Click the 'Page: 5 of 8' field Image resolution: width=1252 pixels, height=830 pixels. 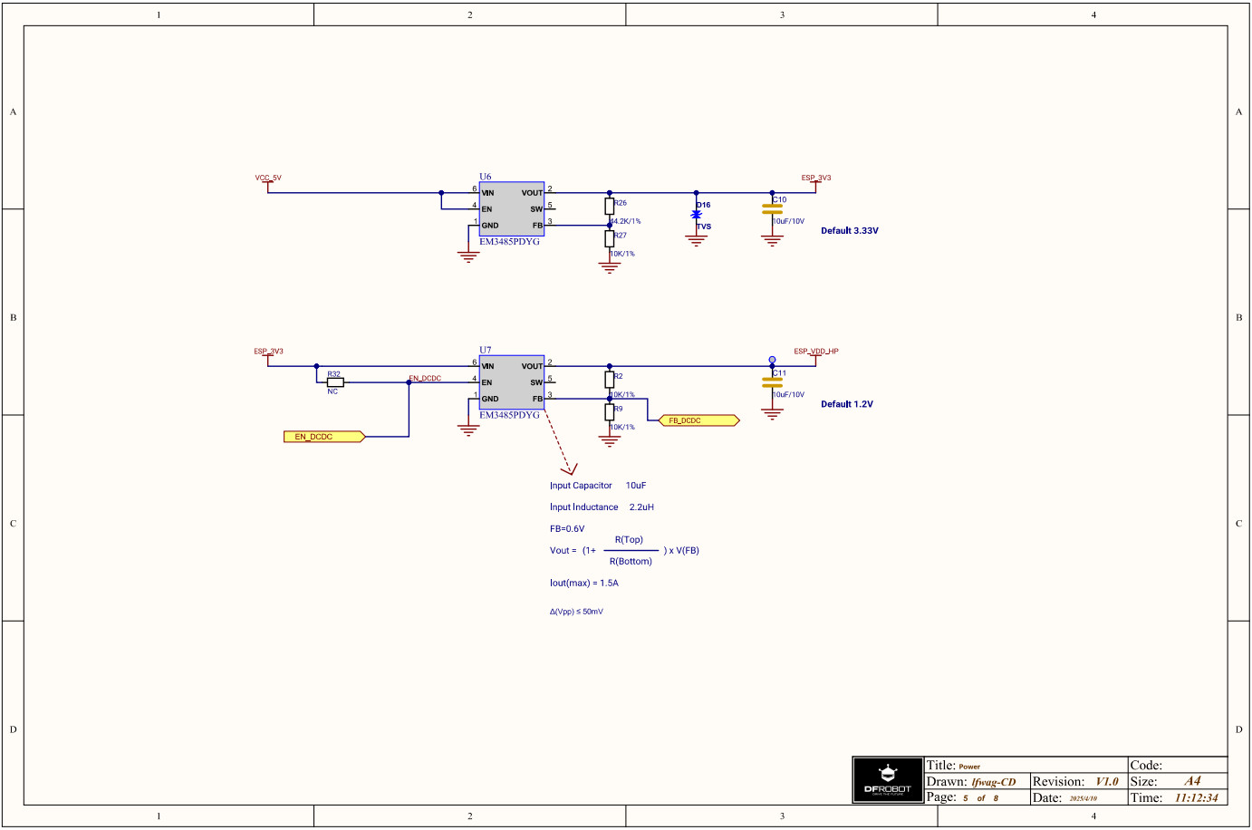(978, 797)
